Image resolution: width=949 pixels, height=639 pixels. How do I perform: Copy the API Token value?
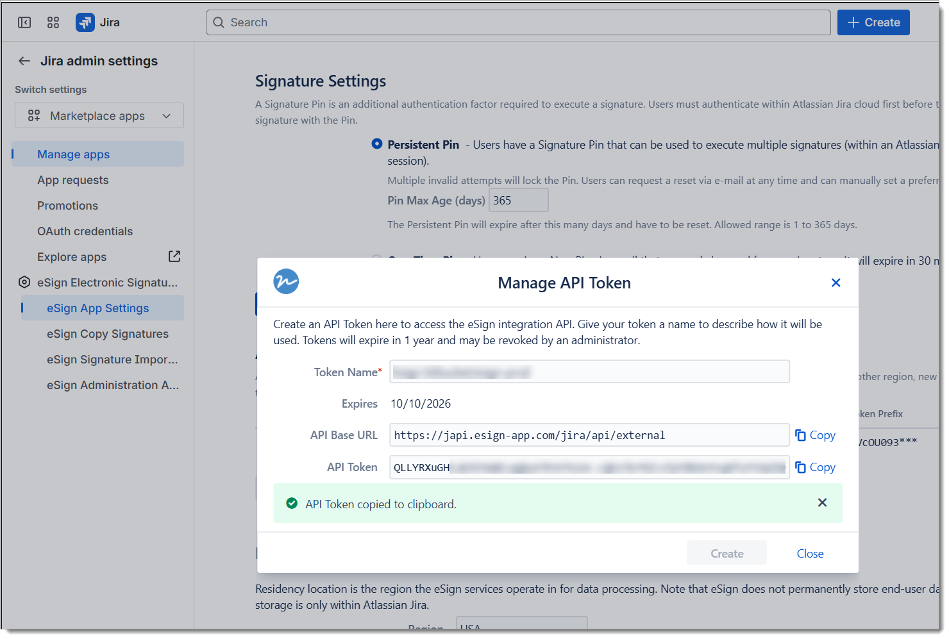pyautogui.click(x=816, y=467)
